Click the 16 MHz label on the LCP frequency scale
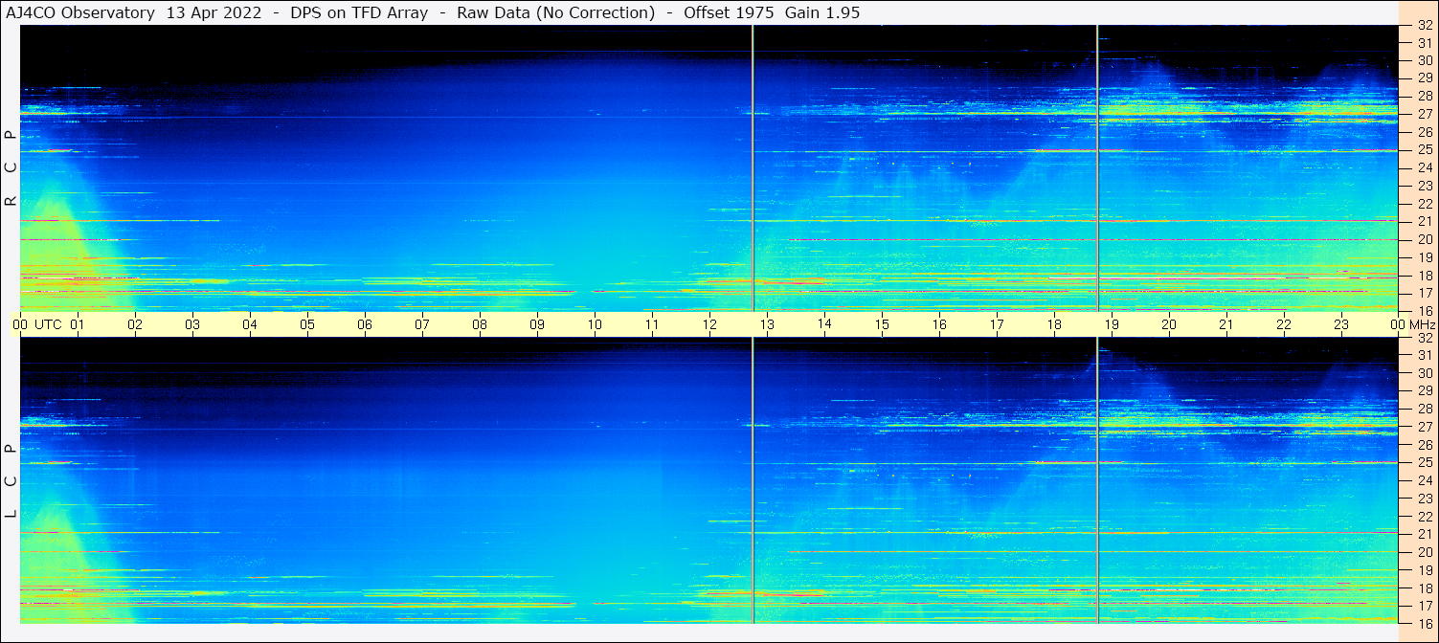This screenshot has height=643, width=1439. click(x=1425, y=624)
